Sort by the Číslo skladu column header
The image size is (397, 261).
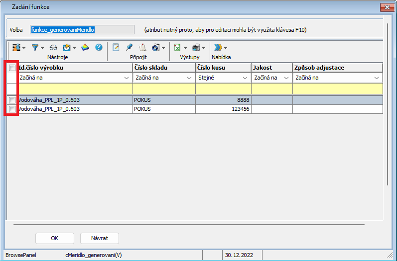[x=163, y=68]
